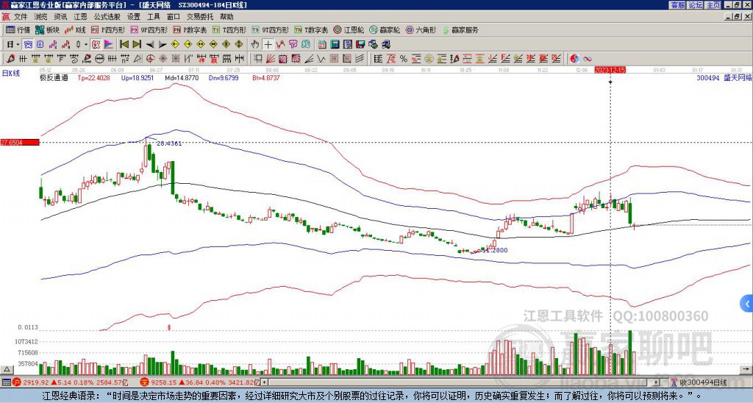The width and height of the screenshot is (753, 403).
Task: Click the 行情 toolbar button
Action: pyautogui.click(x=18, y=29)
